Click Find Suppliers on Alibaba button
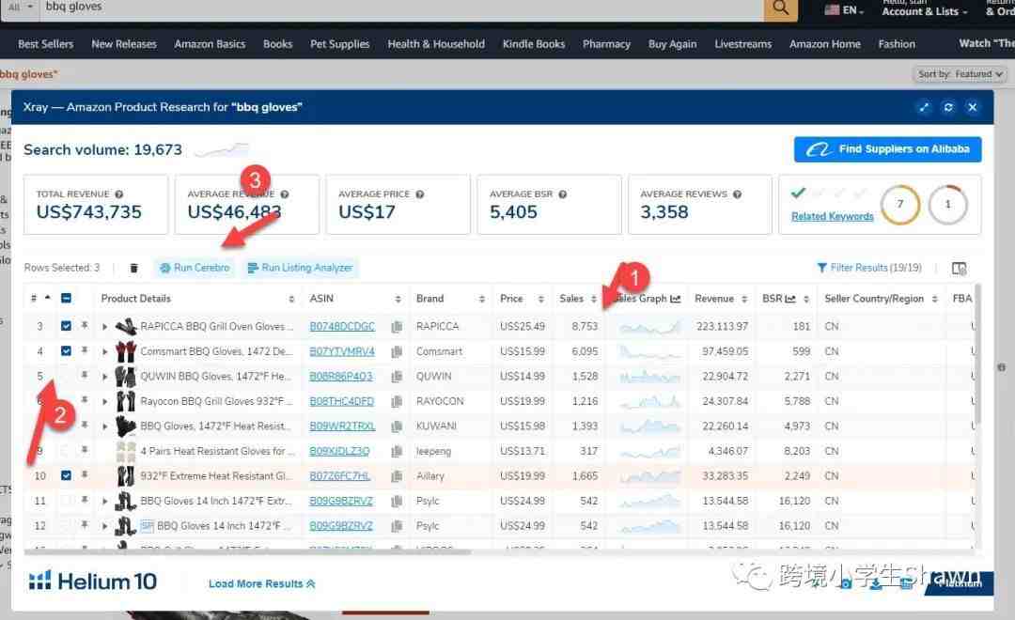 point(887,149)
